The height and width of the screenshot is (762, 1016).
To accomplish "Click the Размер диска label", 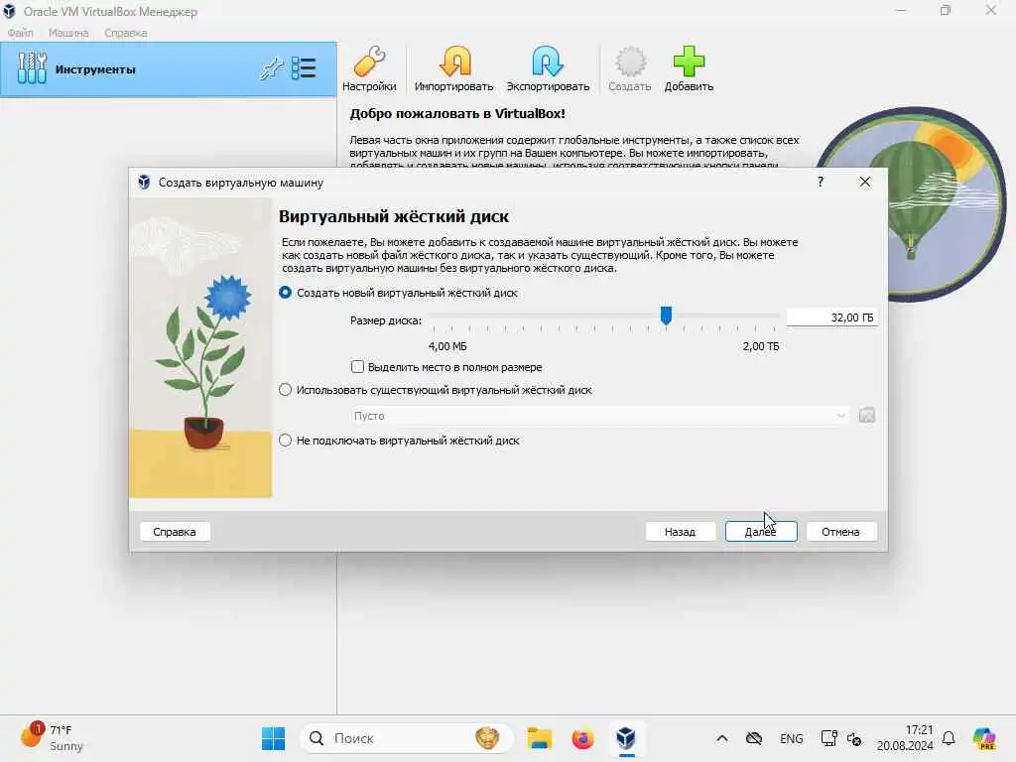I will point(386,320).
